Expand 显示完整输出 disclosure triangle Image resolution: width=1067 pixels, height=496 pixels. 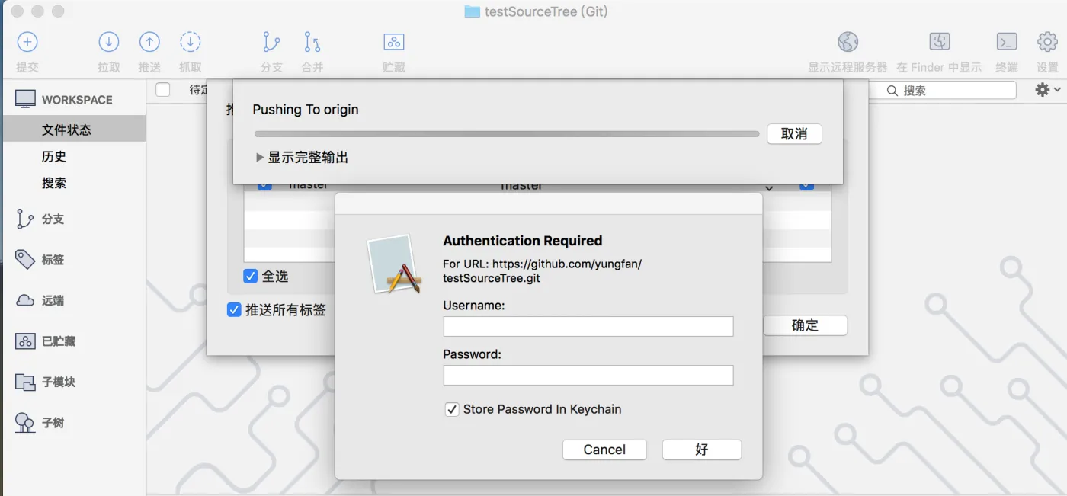(260, 158)
